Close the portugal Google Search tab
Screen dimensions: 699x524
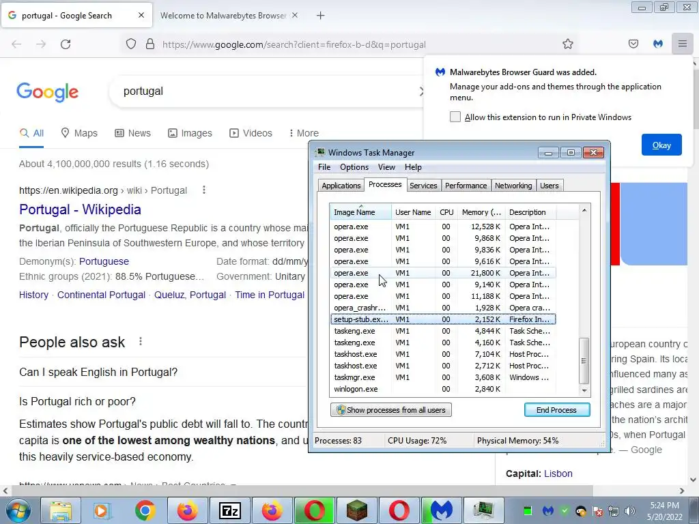(x=141, y=15)
